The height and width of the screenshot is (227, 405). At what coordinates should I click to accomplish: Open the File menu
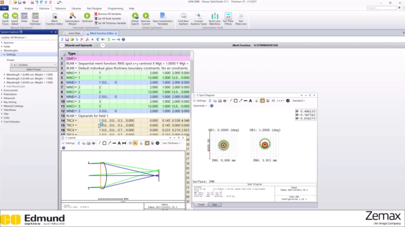(4, 8)
